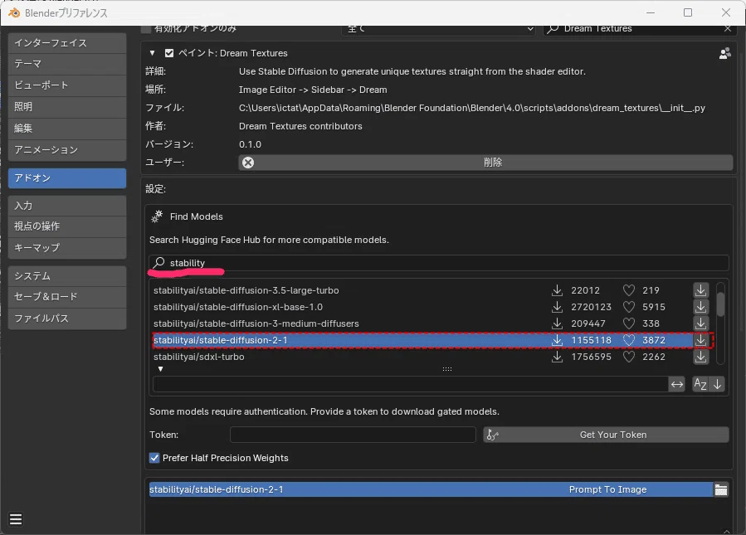Download stable-diffusion-3-medium-diffusers model
The height and width of the screenshot is (535, 746).
(700, 323)
